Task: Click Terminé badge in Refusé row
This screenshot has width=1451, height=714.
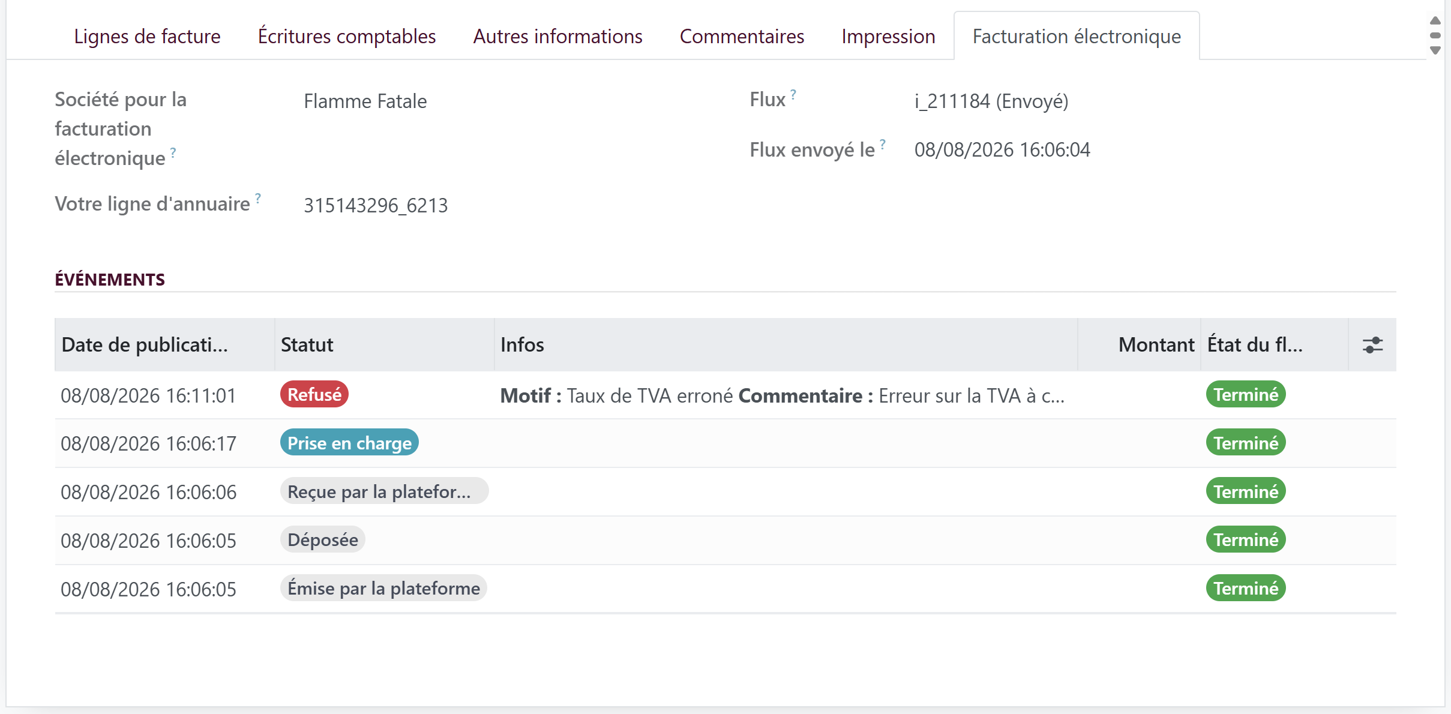Action: coord(1246,394)
